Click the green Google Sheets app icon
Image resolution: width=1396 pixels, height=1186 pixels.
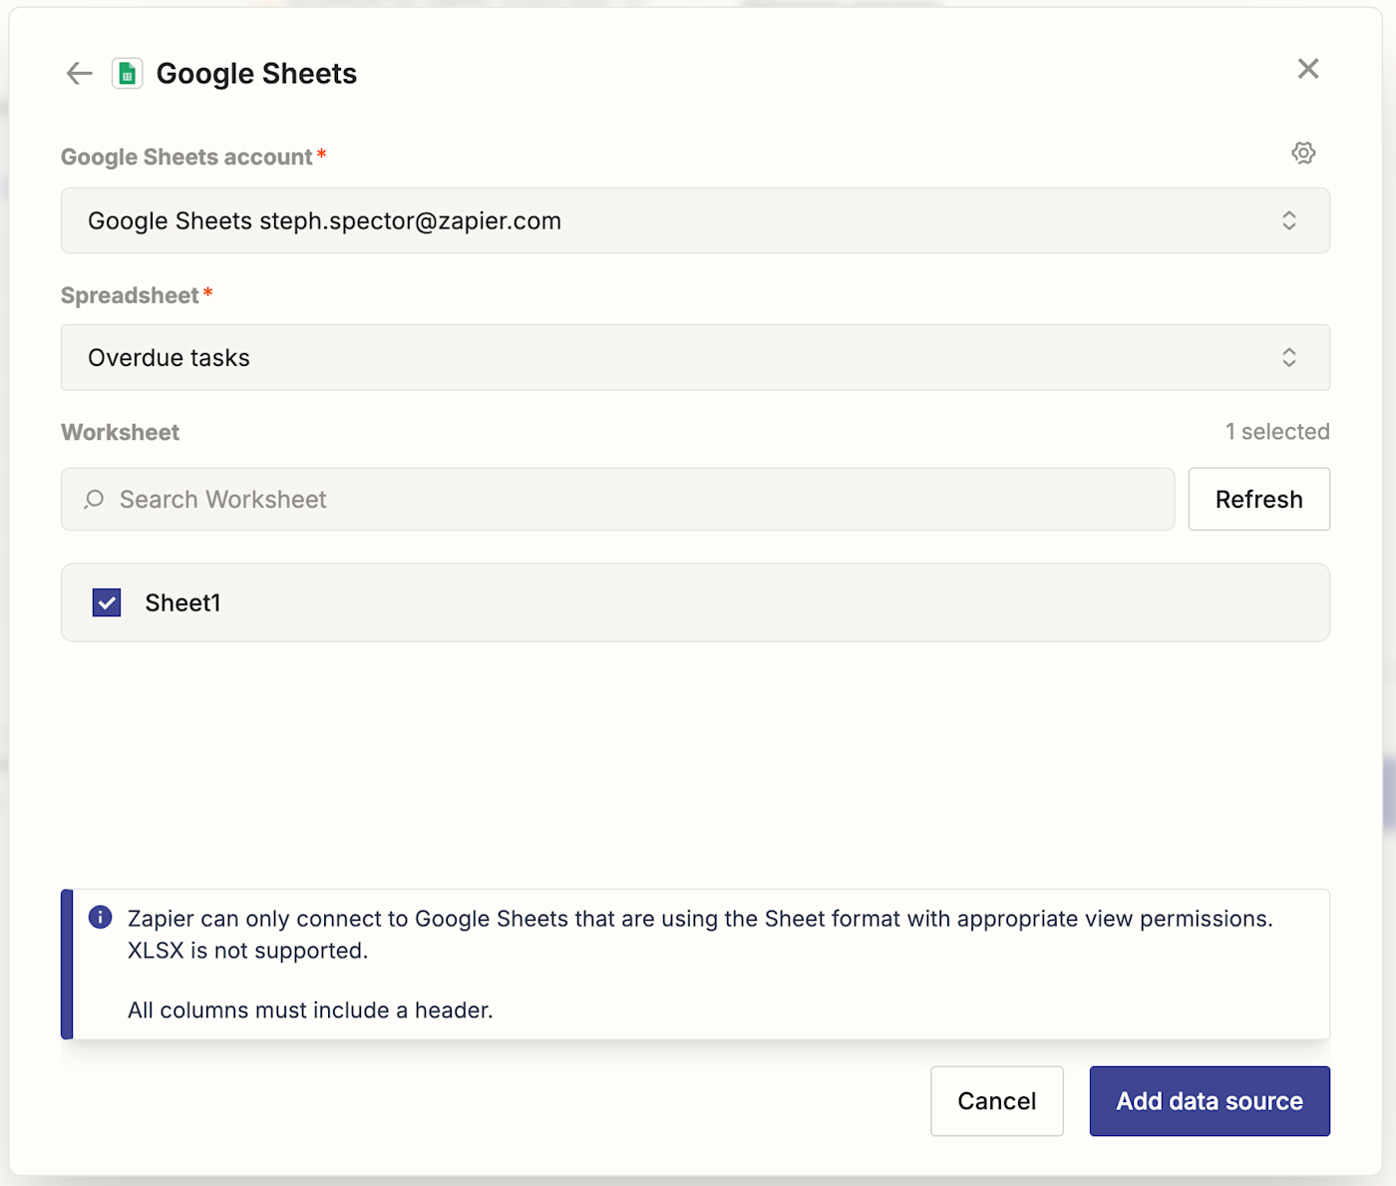(127, 74)
